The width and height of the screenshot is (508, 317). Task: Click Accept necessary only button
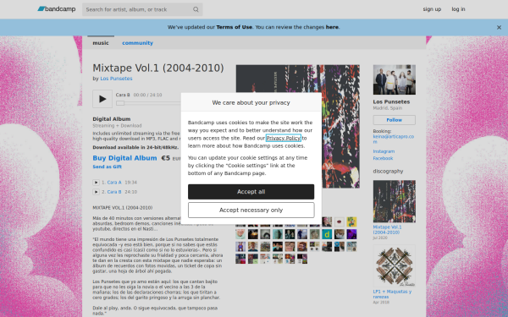click(251, 210)
